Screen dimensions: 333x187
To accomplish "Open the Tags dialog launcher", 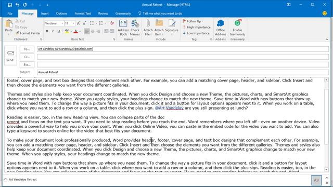I will point(211,39).
